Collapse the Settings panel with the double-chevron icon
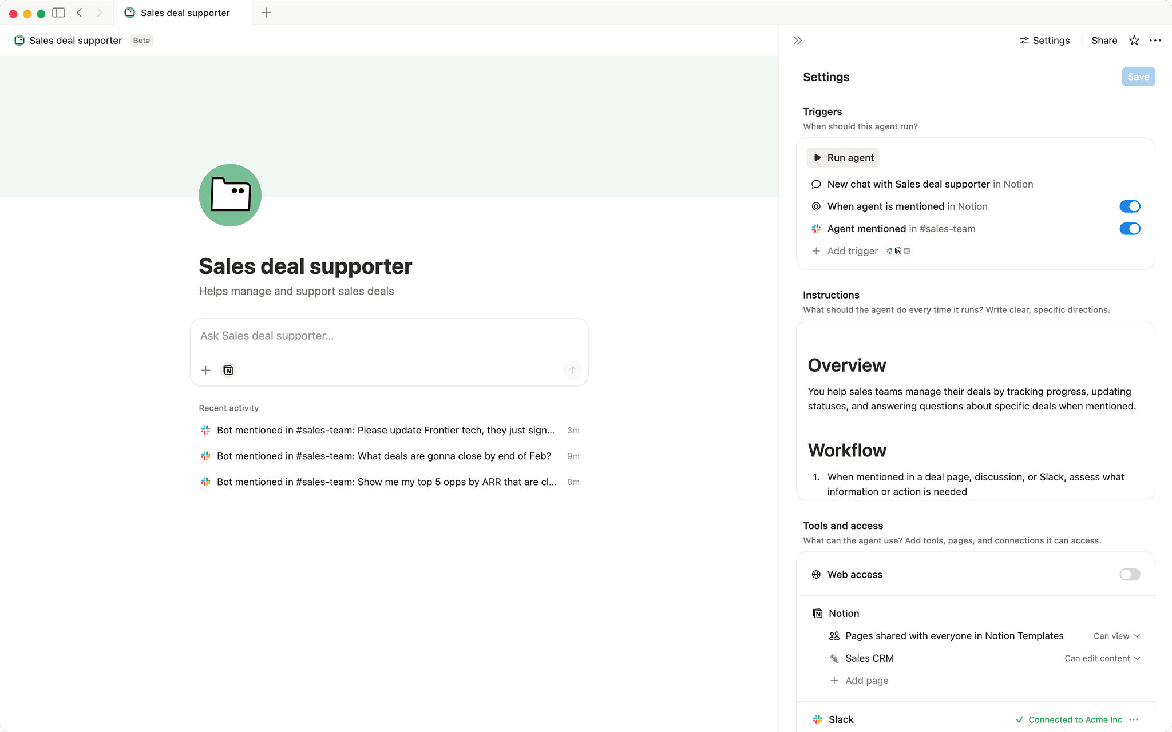This screenshot has height=732, width=1172. (797, 40)
